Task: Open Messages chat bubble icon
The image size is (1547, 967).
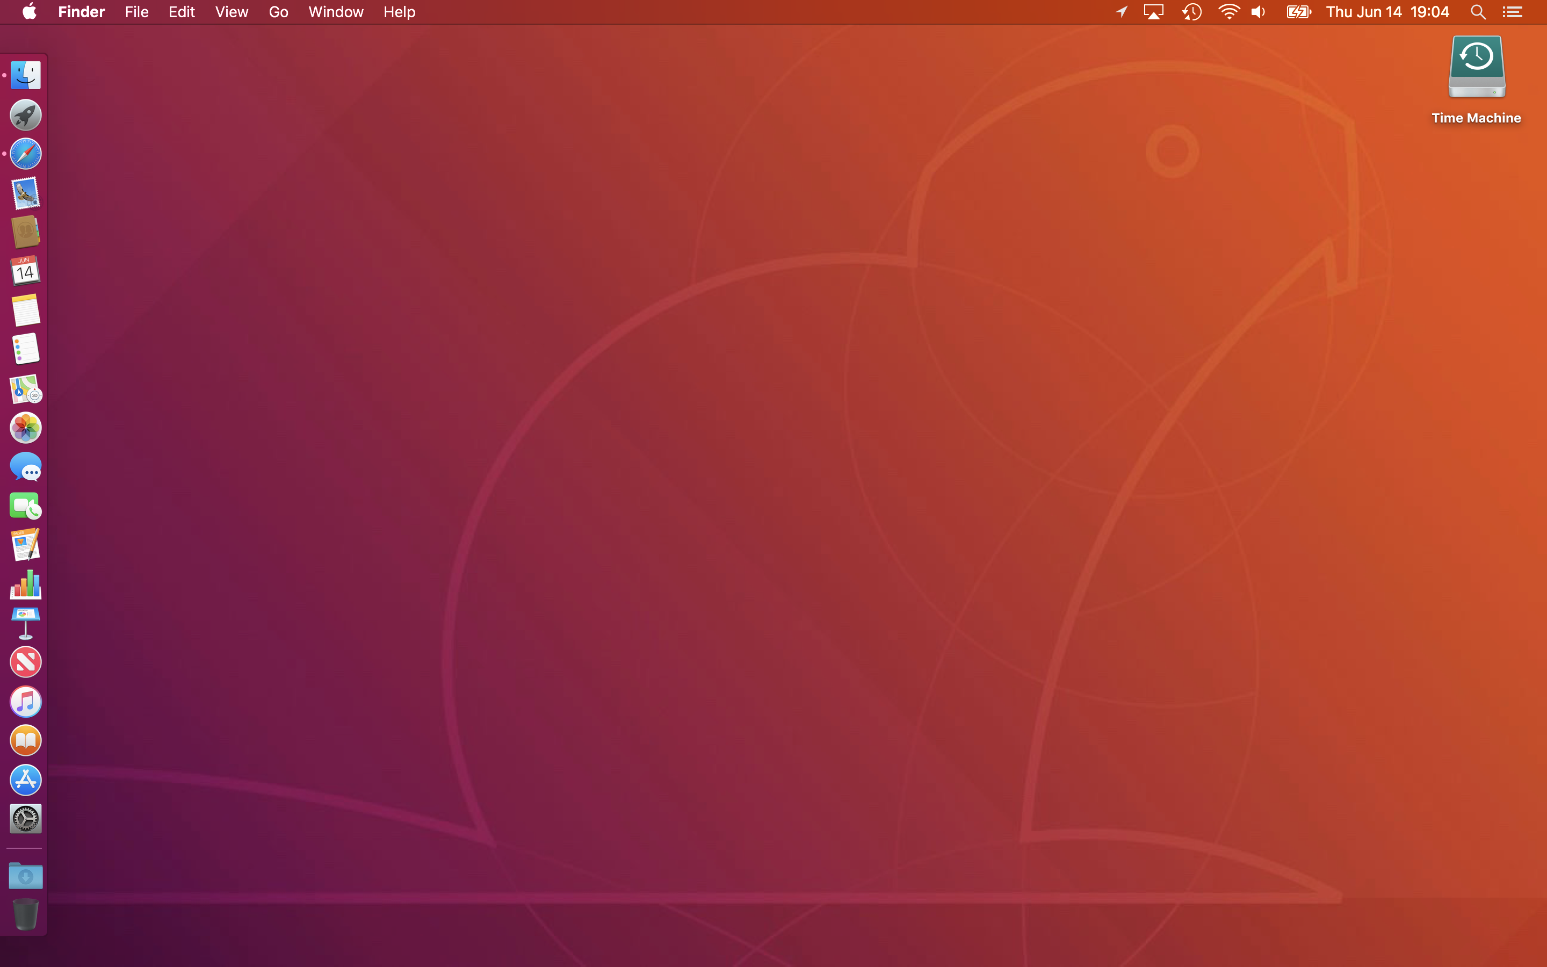Action: pyautogui.click(x=26, y=467)
